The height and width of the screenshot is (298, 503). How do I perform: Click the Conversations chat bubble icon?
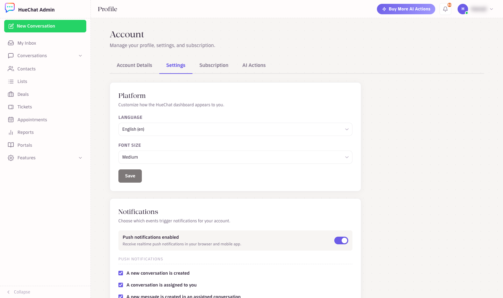11,55
